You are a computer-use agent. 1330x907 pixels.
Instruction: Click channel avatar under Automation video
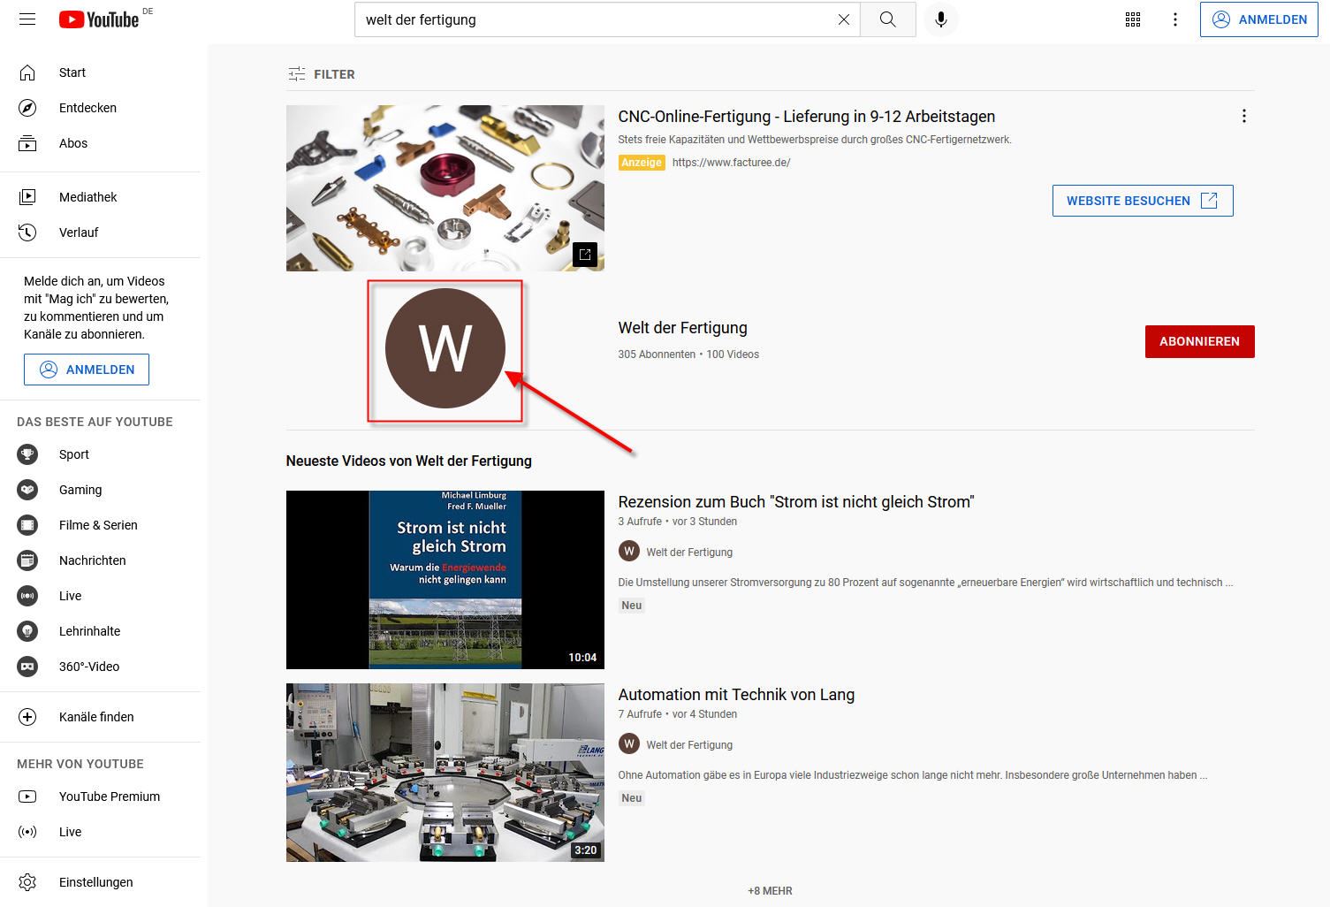click(628, 744)
